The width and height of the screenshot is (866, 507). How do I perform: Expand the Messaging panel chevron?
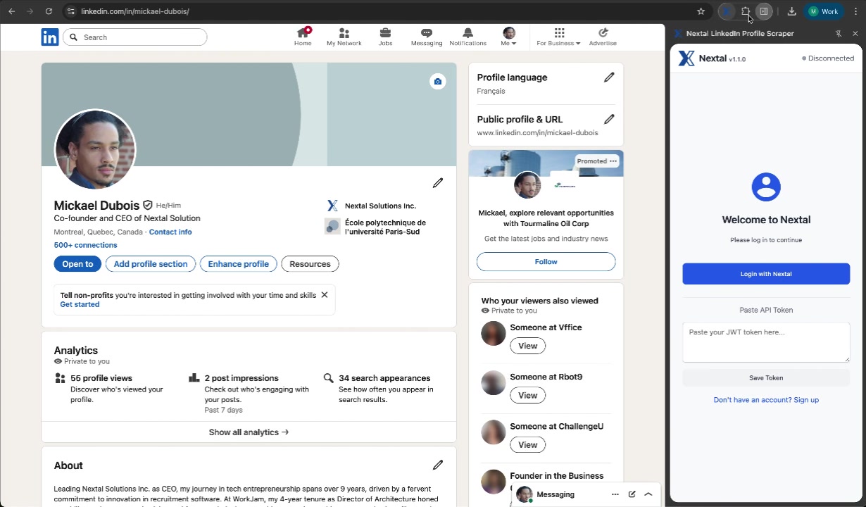648,494
